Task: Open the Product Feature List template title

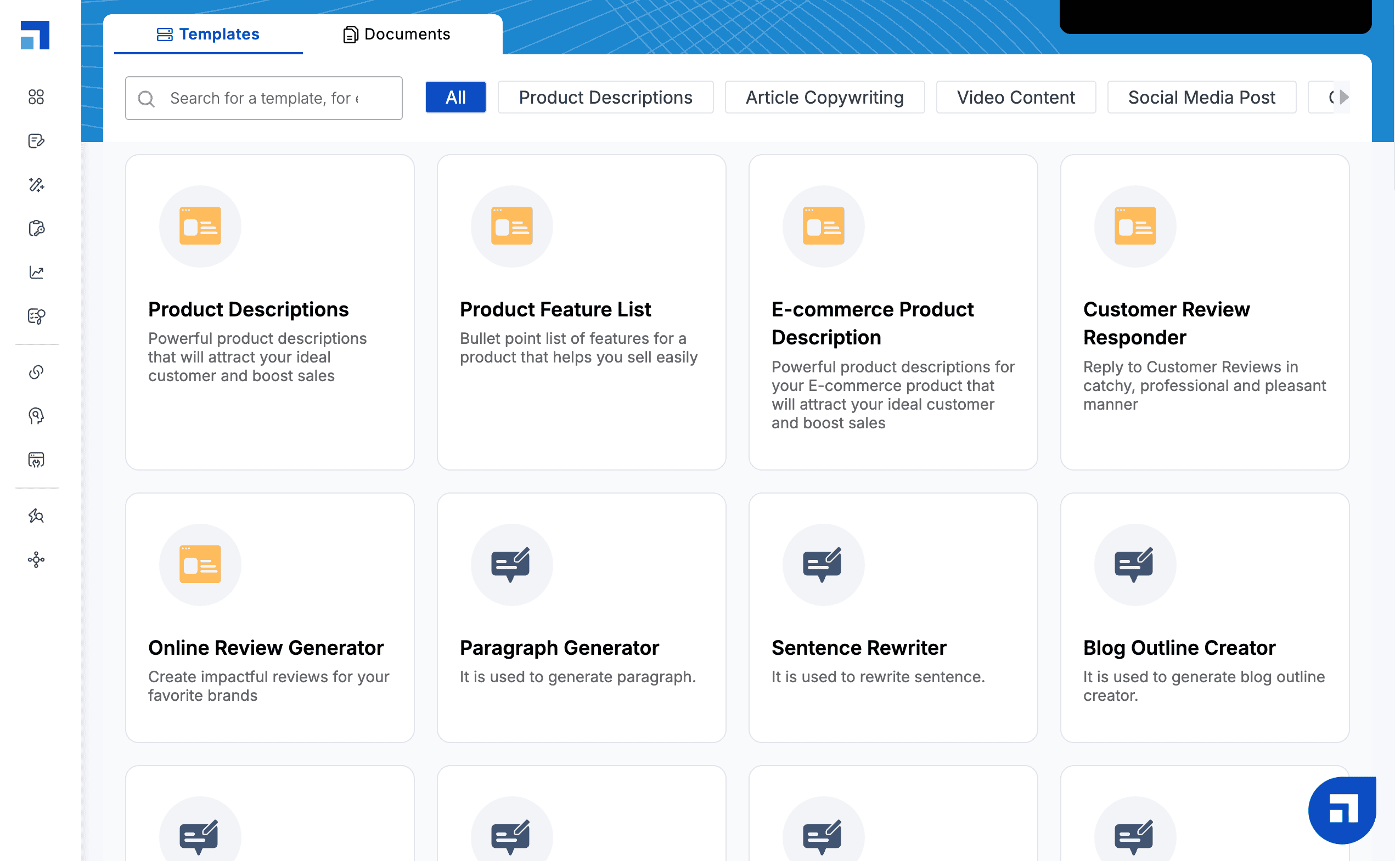Action: click(555, 309)
